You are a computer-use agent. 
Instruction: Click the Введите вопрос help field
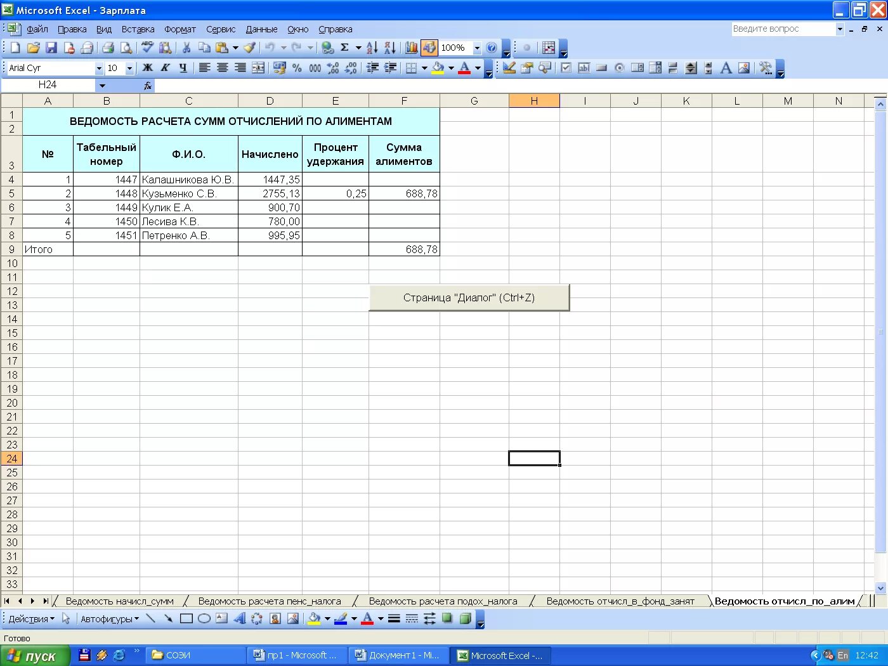(783, 29)
